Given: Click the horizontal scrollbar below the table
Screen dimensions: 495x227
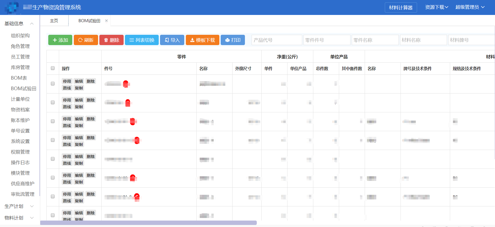Looking at the screenshot, I should 148,223.
